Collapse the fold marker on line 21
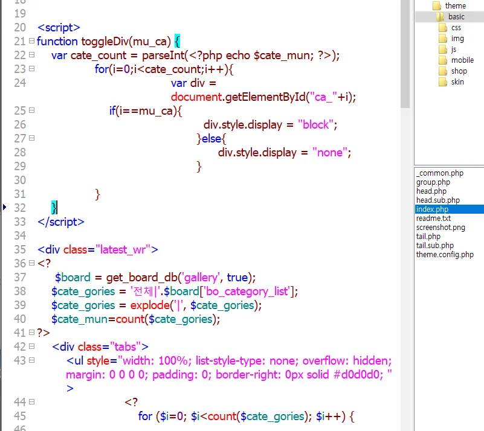This screenshot has height=431, width=484. [31, 40]
